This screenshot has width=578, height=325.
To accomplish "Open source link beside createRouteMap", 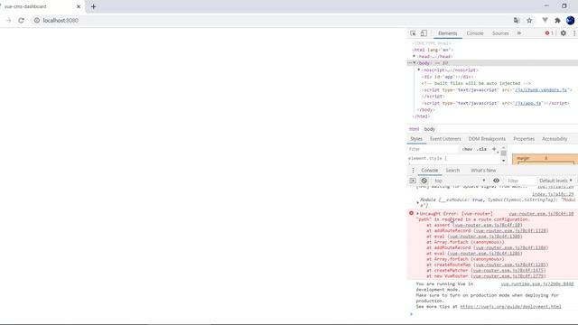I will click(511, 265).
